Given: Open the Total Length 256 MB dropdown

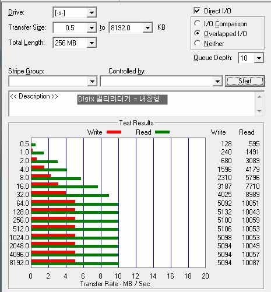Looking at the screenshot, I should pyautogui.click(x=91, y=43).
